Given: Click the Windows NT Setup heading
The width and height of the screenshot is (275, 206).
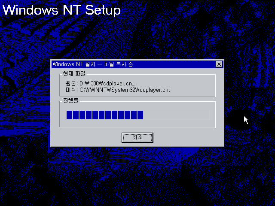Looking at the screenshot, I should [61, 10].
